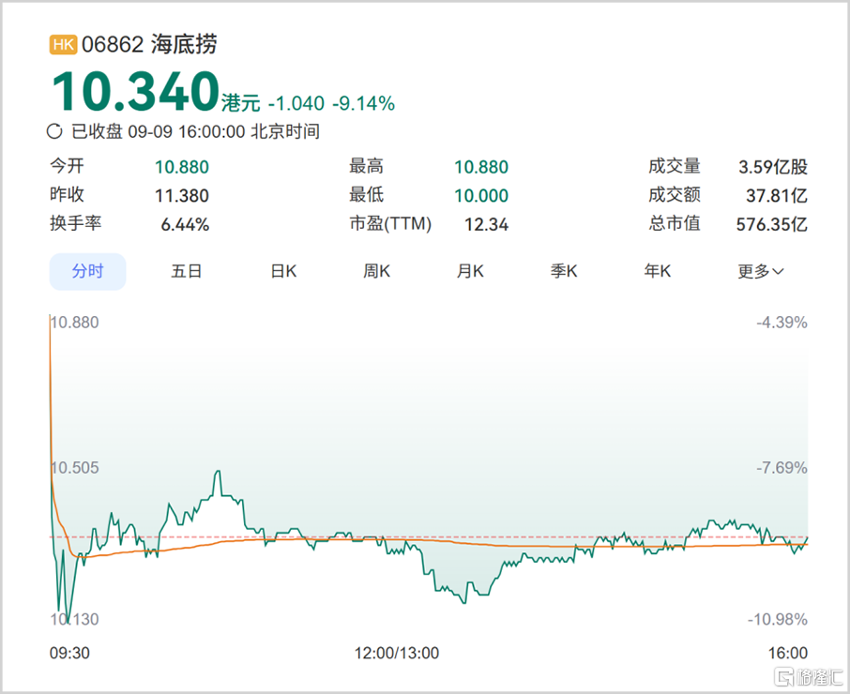Click the 总市值 value 576.35亿
Viewport: 850px width, 694px height.
point(772,224)
